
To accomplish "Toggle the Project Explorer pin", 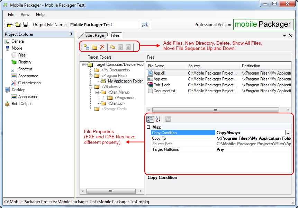I will coord(71,34).
